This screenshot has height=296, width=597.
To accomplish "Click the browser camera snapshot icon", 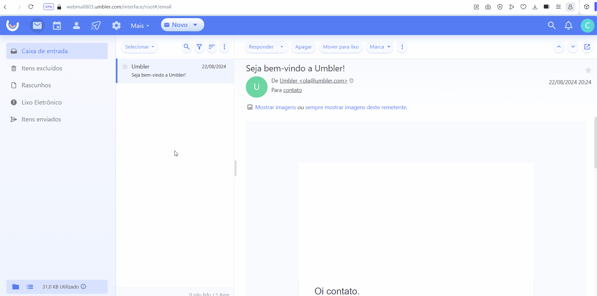I will [488, 7].
